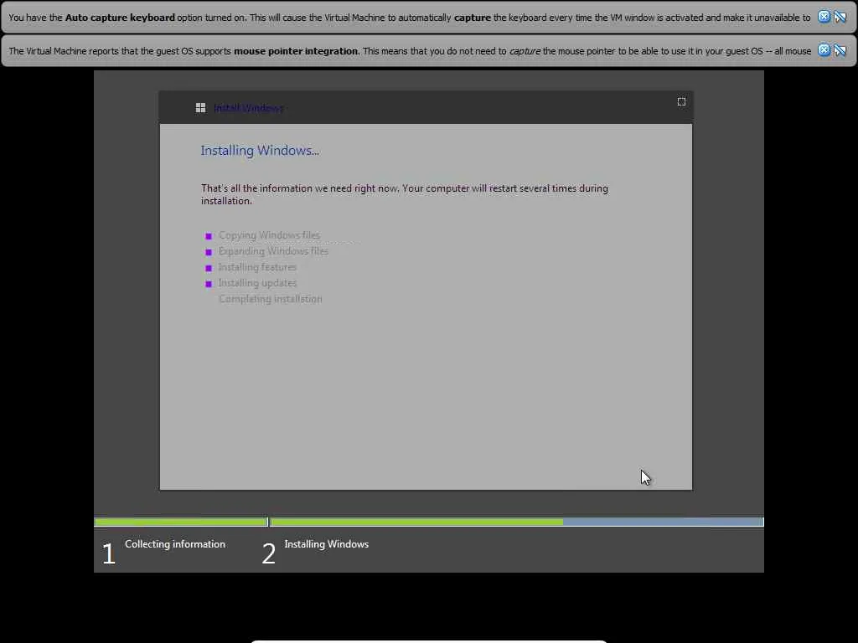858x643 pixels.
Task: Click the square button at Install Windows title bar right
Action: 681,101
